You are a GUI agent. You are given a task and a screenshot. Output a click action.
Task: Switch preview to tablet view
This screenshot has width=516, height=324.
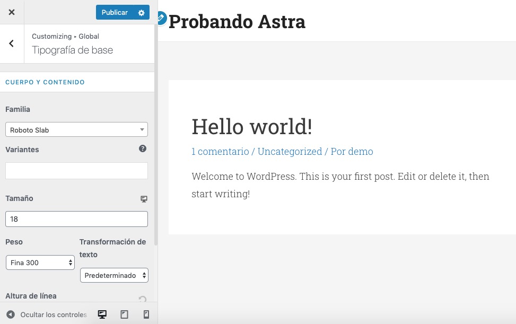[x=124, y=314]
